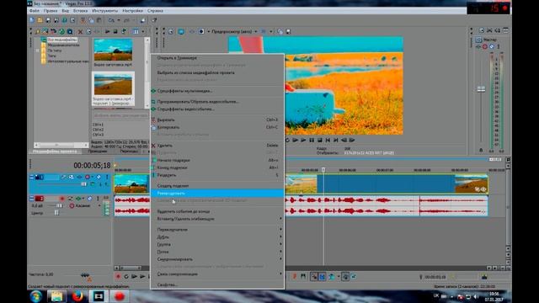Open the Инструменты menu

[x=104, y=11]
